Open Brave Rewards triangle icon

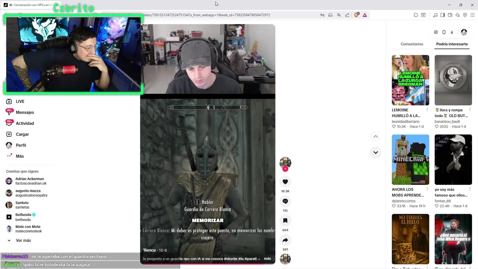(x=364, y=15)
